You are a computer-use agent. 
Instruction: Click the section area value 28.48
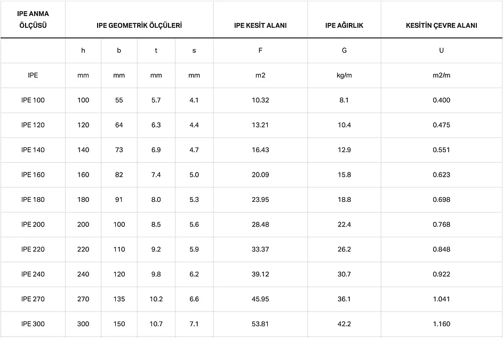click(x=260, y=224)
